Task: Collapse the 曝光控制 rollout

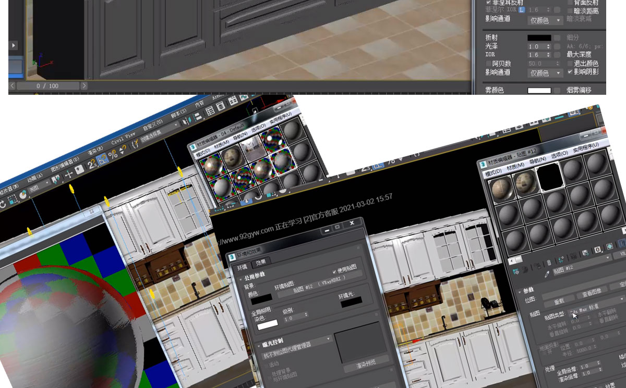Action: tap(258, 345)
